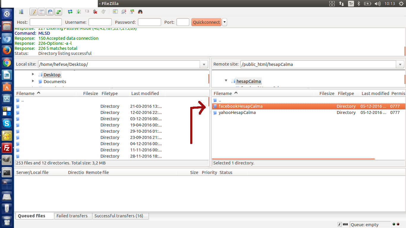Toggle synchronized browsing icon

(x=132, y=12)
